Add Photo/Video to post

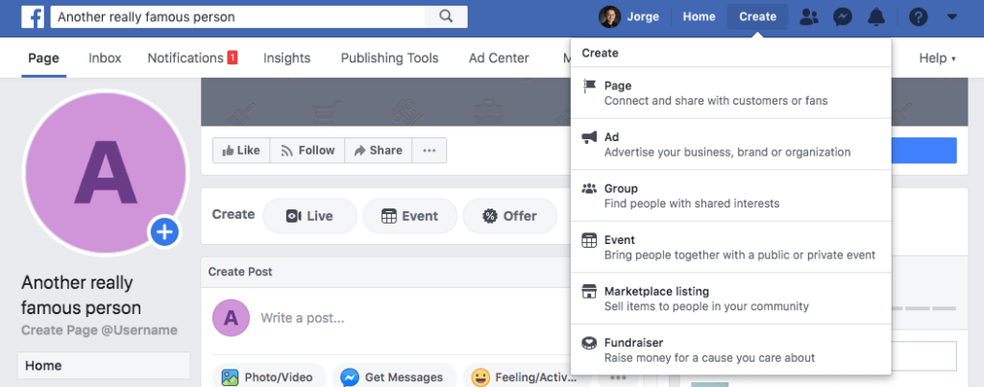pos(269,377)
